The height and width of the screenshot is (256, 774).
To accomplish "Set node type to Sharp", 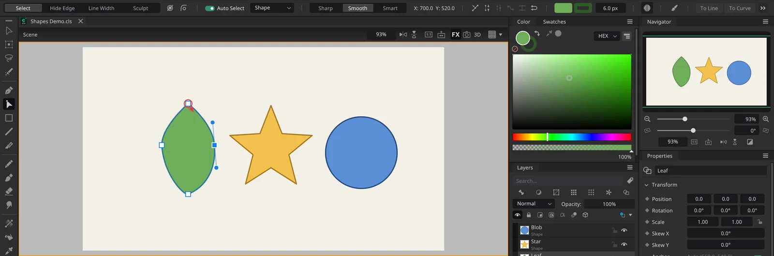I will click(x=326, y=8).
